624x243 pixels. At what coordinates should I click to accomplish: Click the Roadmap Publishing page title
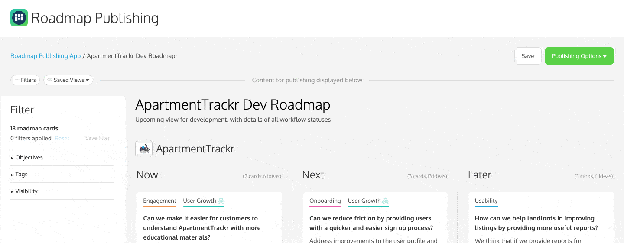(95, 18)
